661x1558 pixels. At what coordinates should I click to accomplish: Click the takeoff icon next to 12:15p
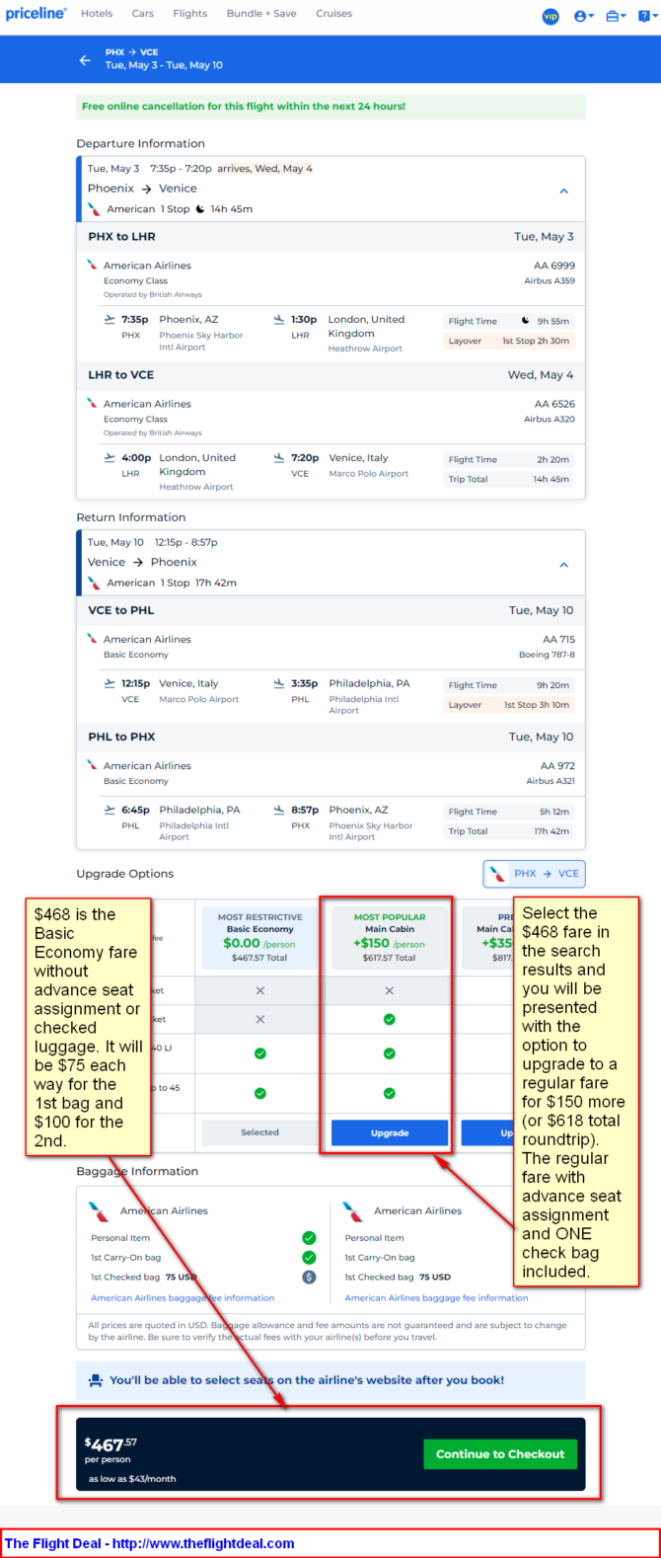(x=110, y=683)
